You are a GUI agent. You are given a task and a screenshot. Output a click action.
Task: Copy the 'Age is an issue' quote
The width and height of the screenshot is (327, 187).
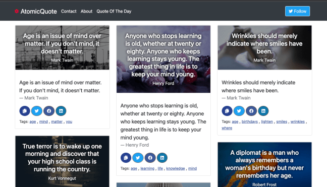(25, 111)
